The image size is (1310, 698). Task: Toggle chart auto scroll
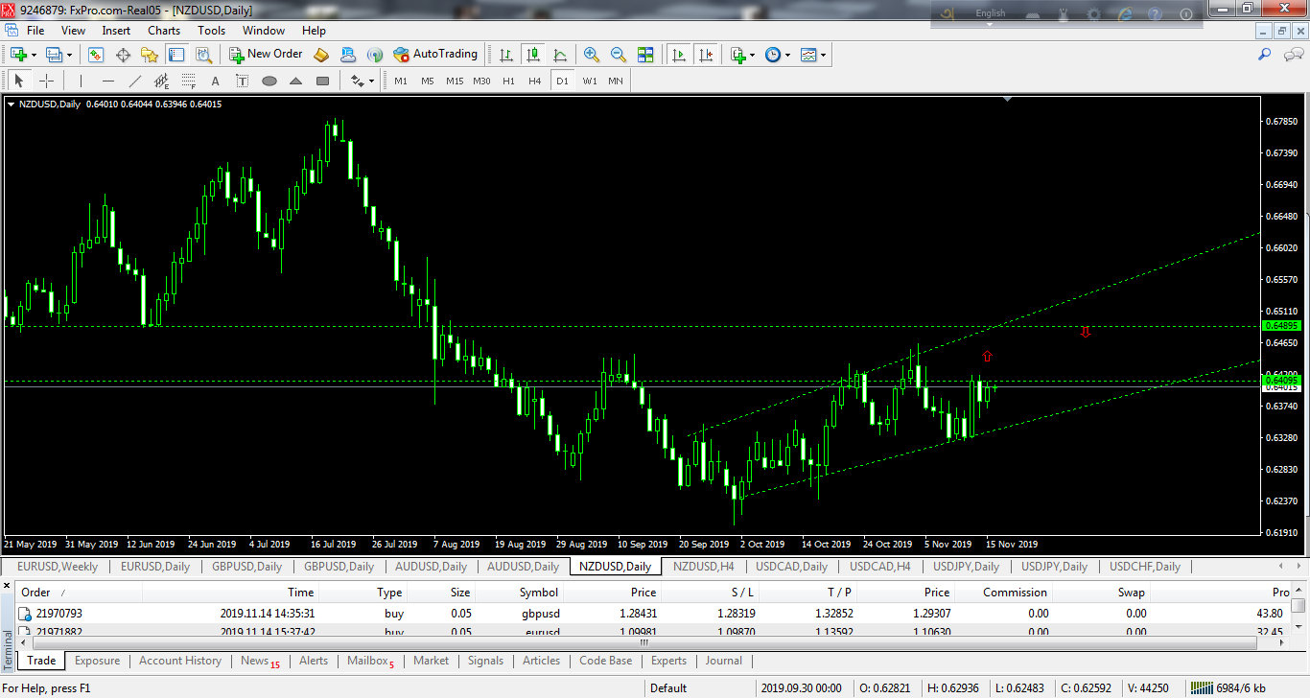point(679,55)
